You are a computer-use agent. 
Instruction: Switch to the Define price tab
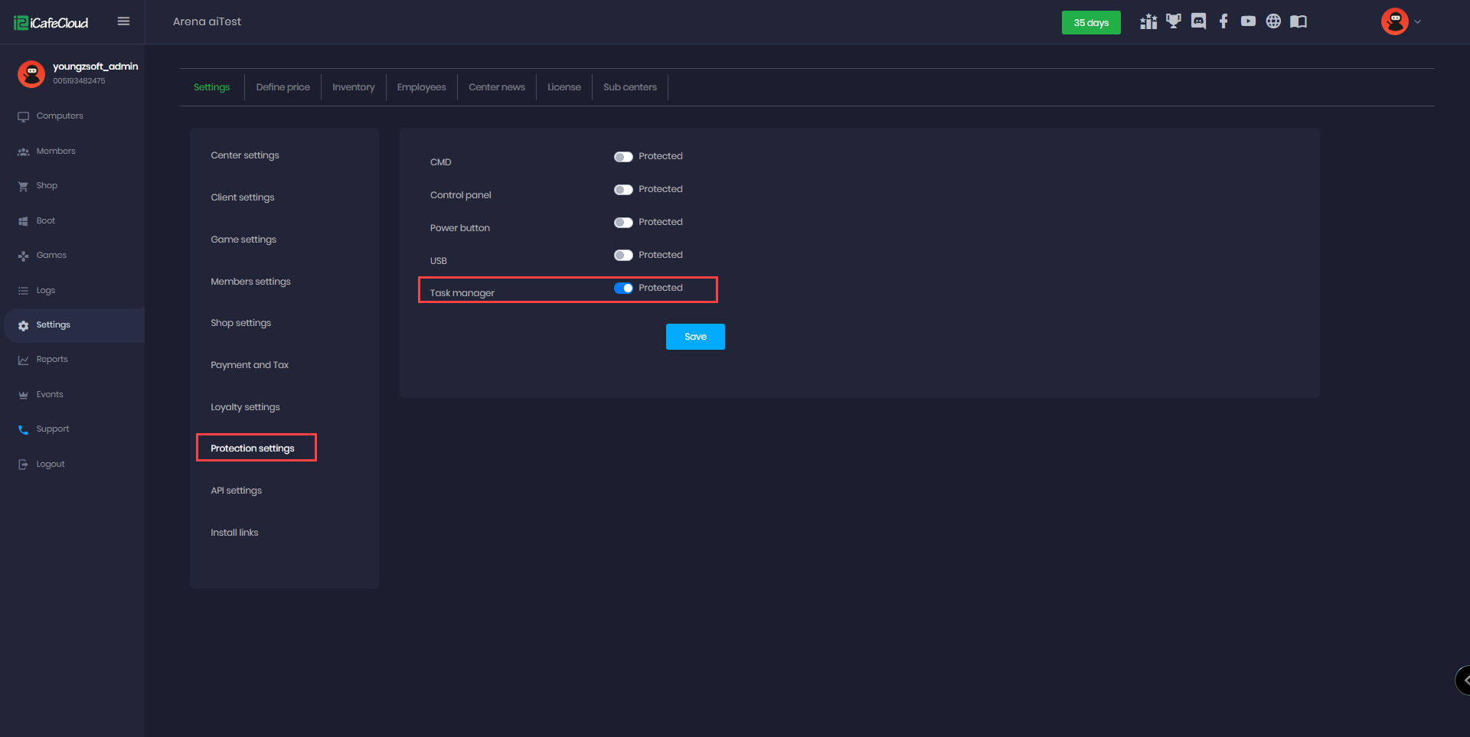pyautogui.click(x=283, y=87)
